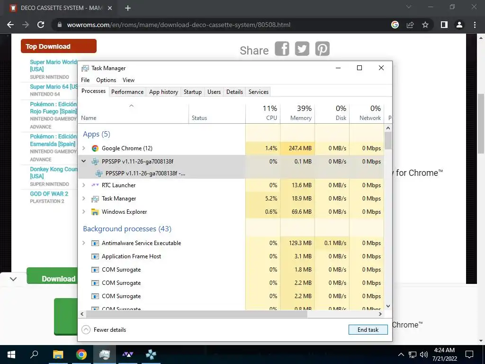Reload the wowroms page
The width and height of the screenshot is (485, 364).
(41, 25)
